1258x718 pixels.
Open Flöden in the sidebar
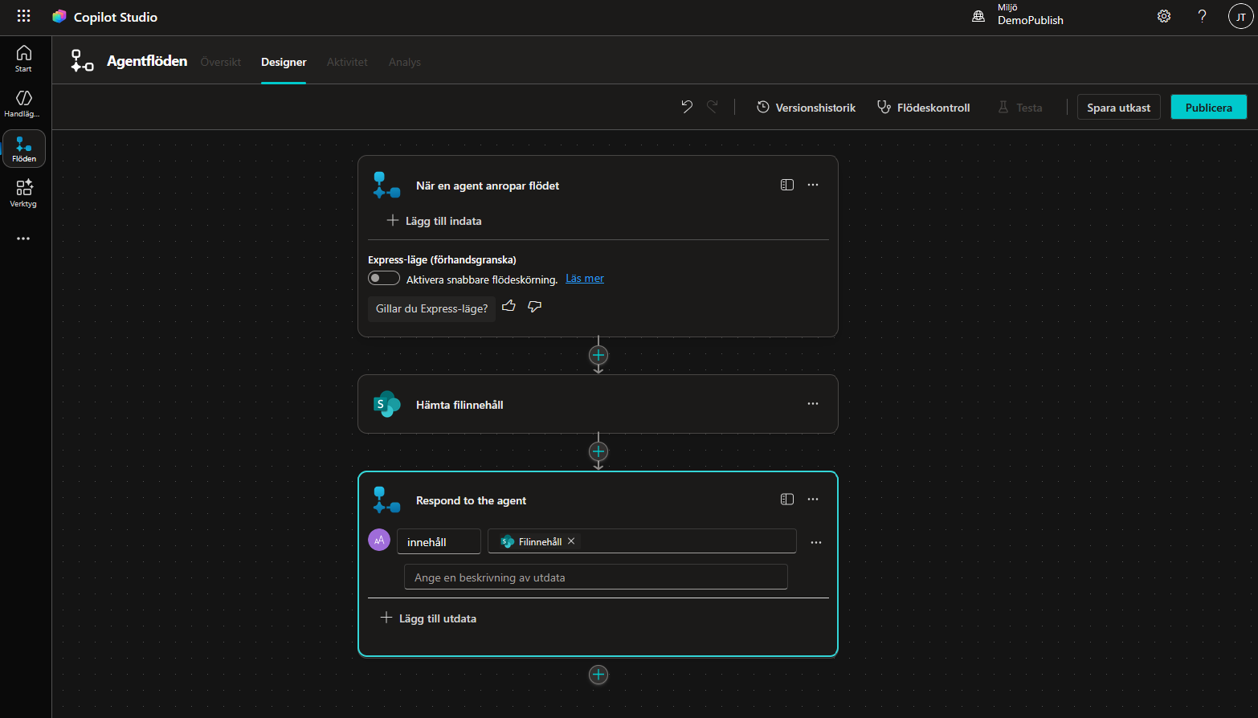click(x=24, y=149)
